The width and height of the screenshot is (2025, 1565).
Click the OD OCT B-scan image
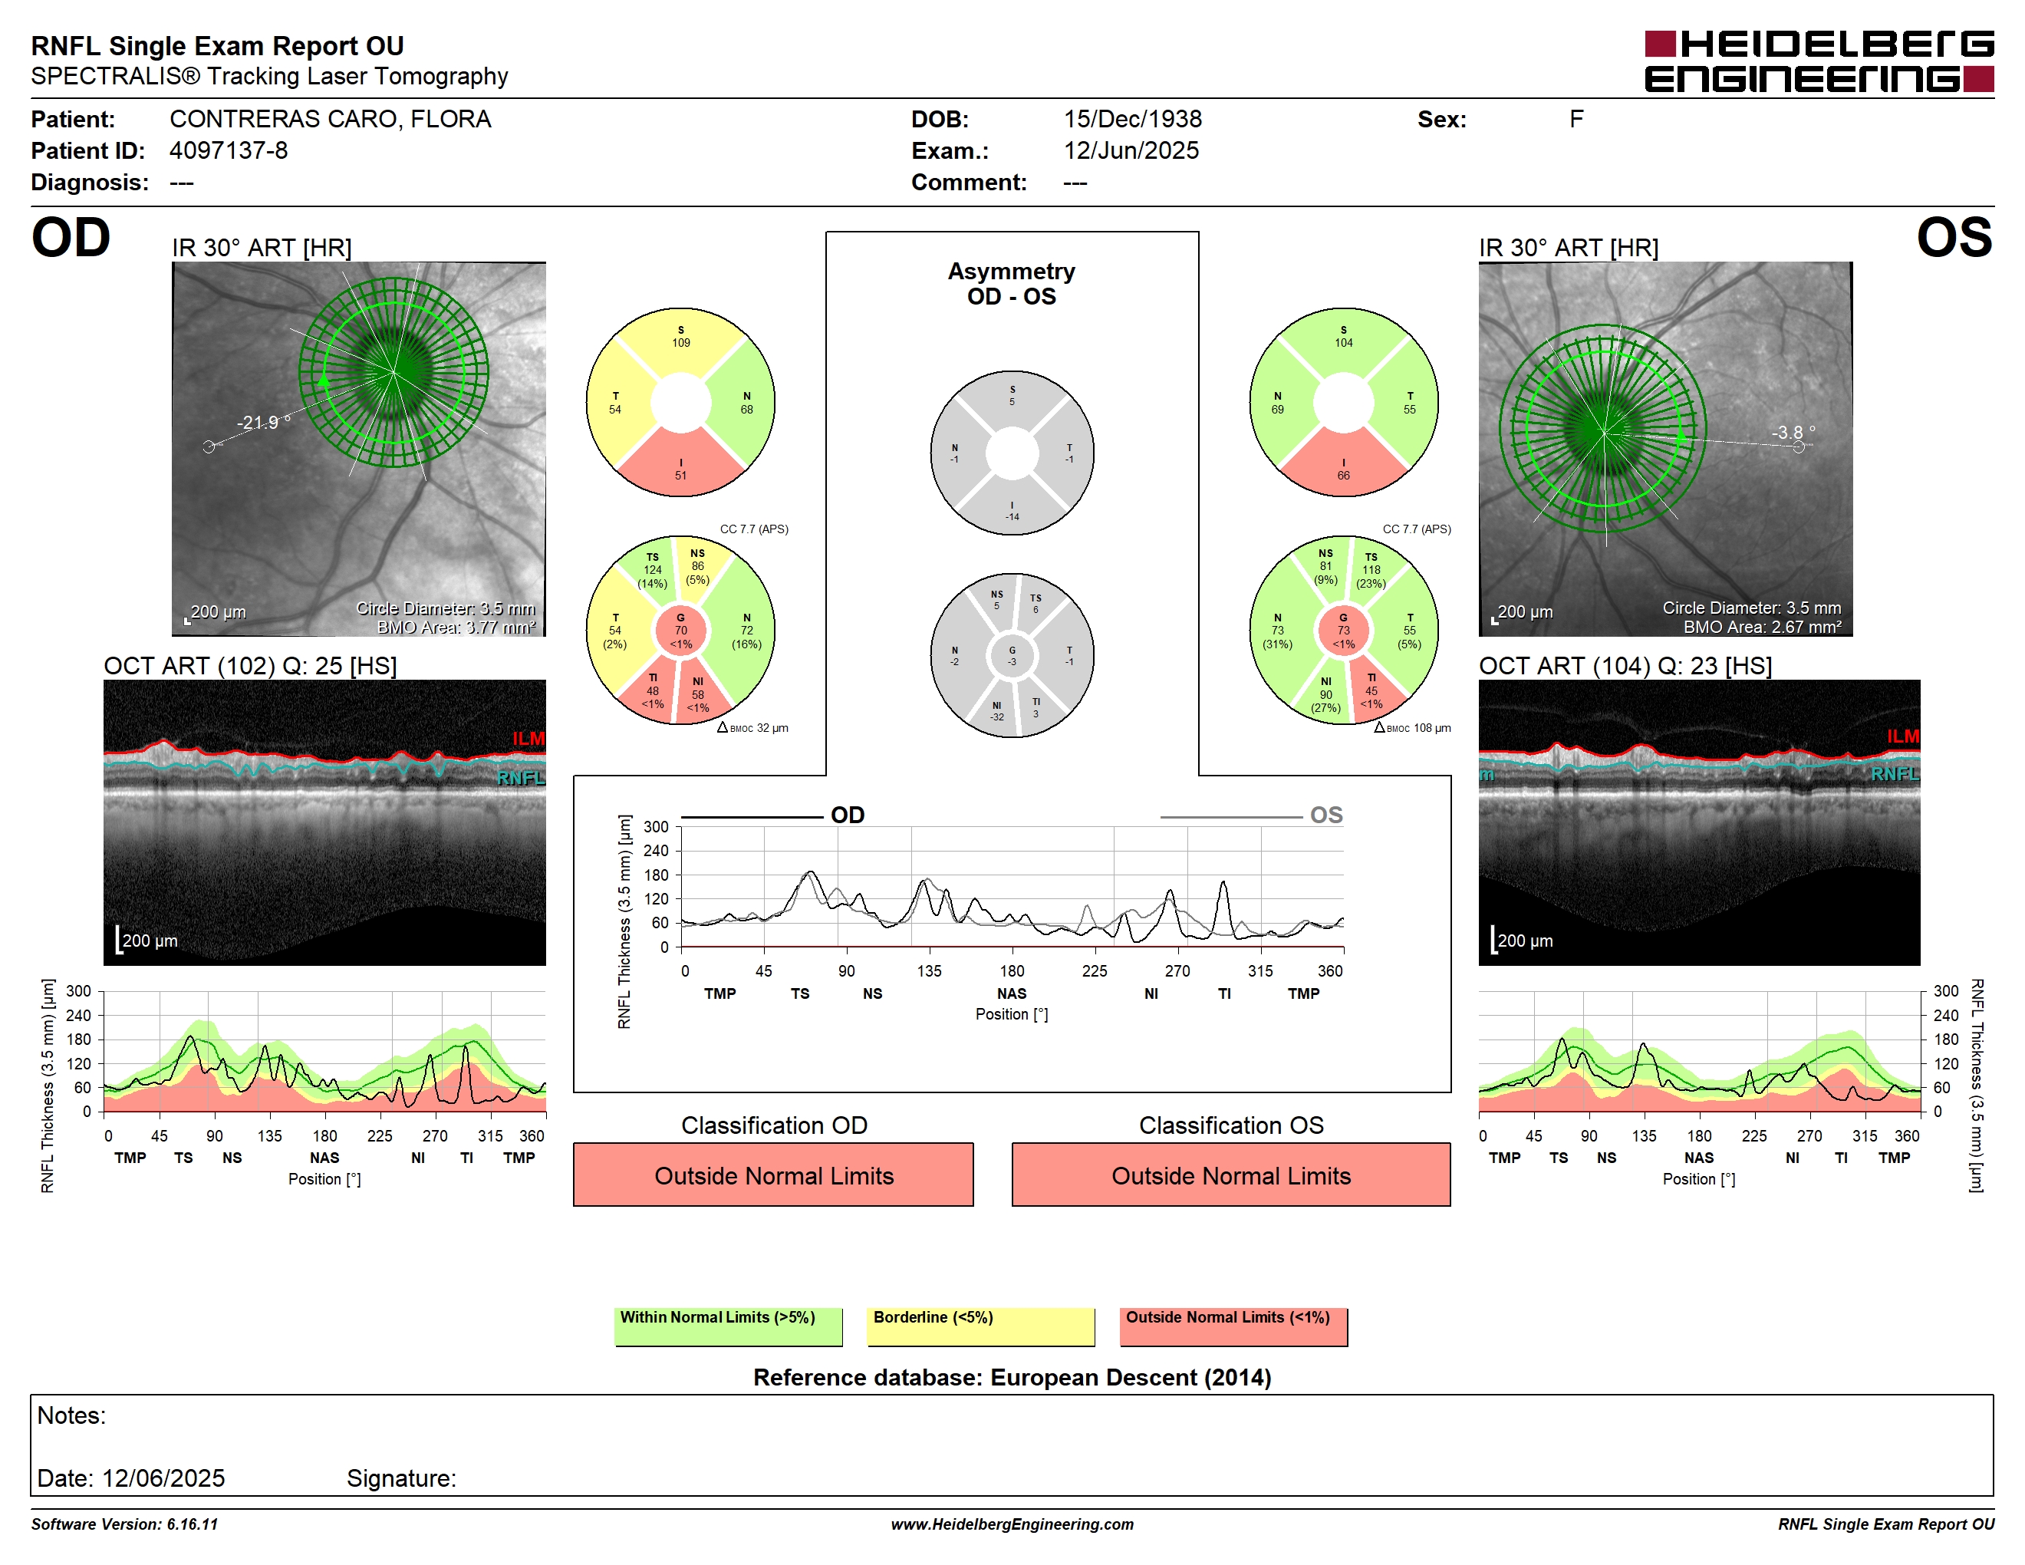pos(324,822)
